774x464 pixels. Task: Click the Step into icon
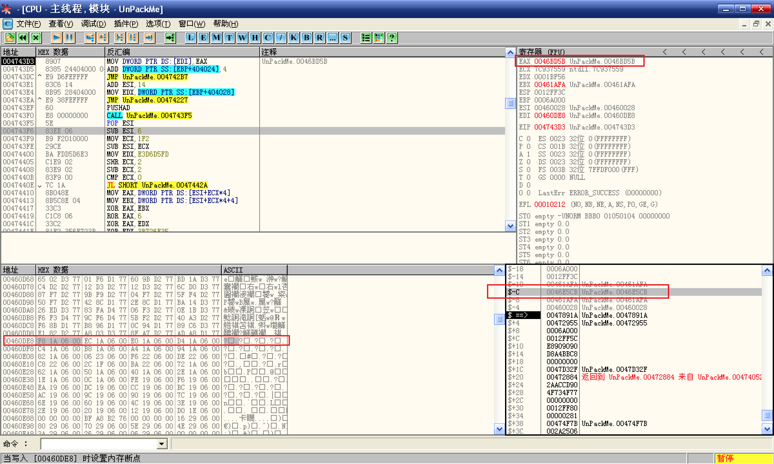click(x=90, y=38)
